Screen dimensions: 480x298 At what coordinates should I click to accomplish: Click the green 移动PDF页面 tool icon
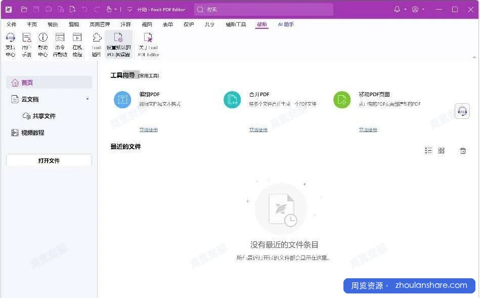tap(342, 100)
